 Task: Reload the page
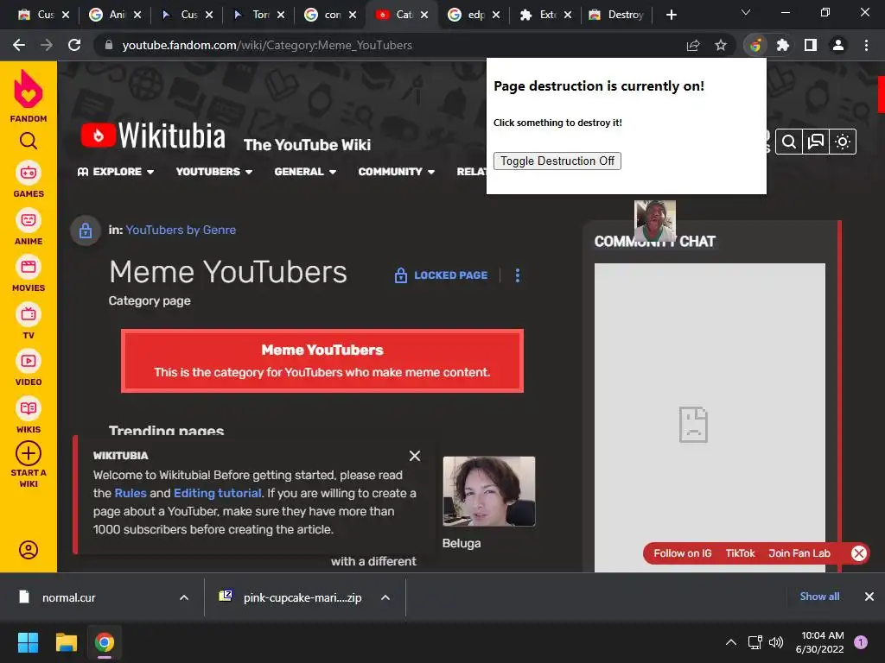[x=74, y=45]
